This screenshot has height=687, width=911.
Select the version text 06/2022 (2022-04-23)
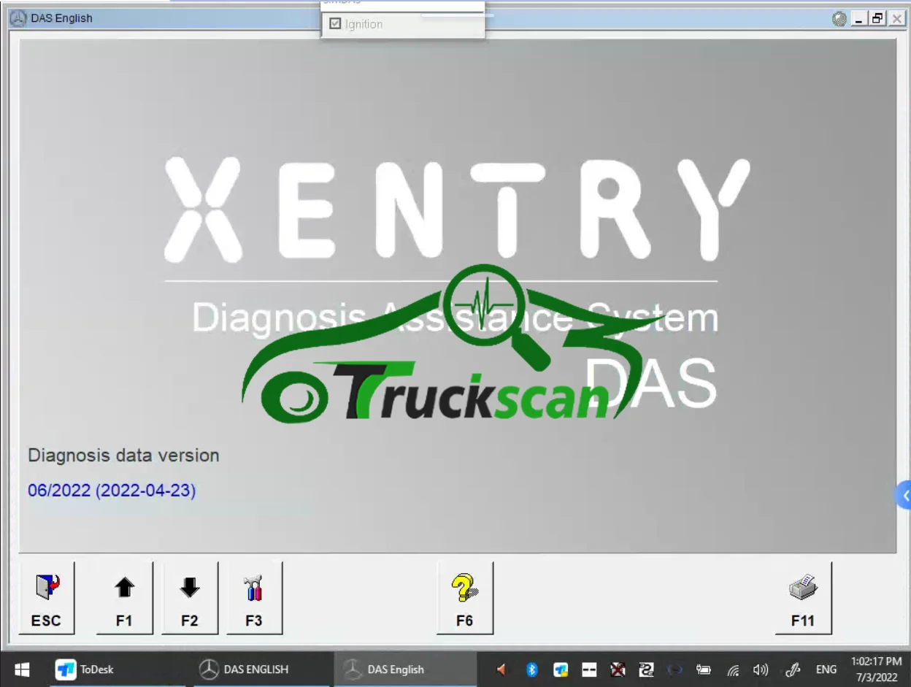pos(112,491)
